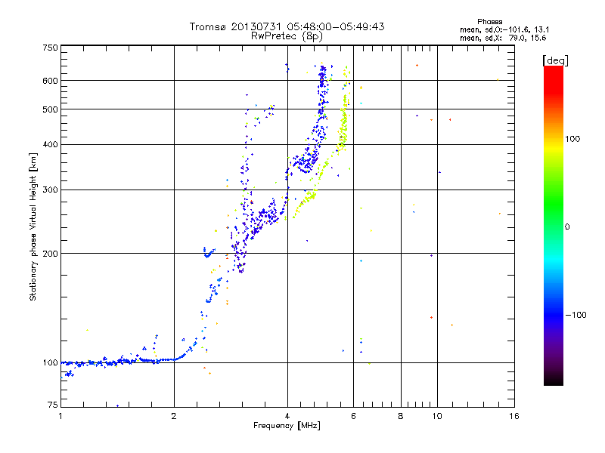
Task: Click the colorbar at the 100 mark
Action: point(554,139)
